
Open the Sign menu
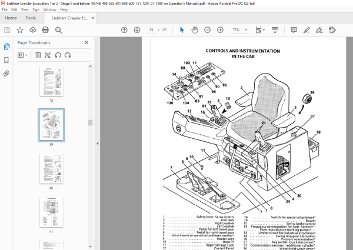(x=36, y=9)
